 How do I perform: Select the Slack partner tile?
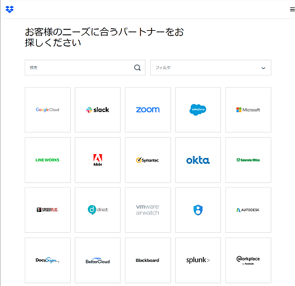pos(98,110)
